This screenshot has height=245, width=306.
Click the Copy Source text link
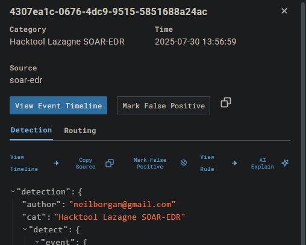(x=86, y=163)
